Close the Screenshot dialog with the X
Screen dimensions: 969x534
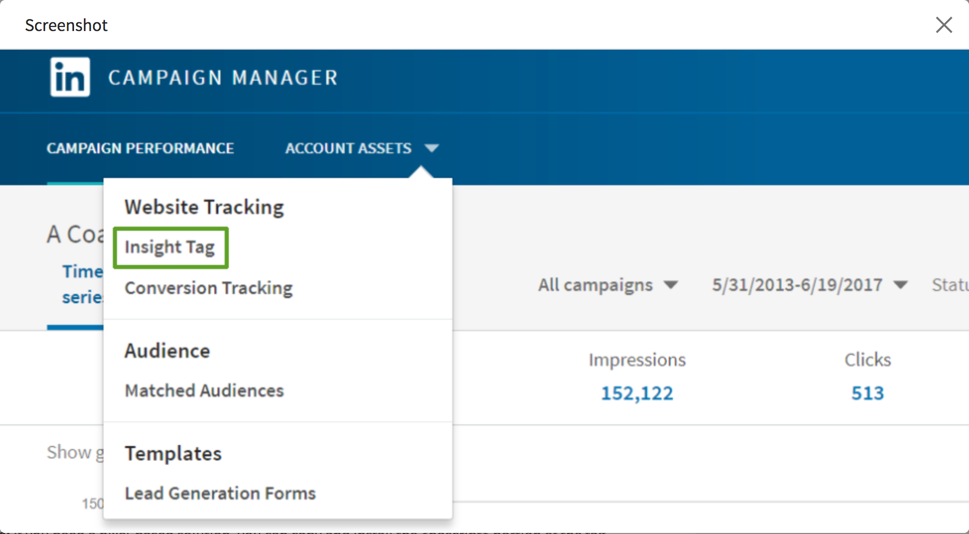[x=944, y=25]
